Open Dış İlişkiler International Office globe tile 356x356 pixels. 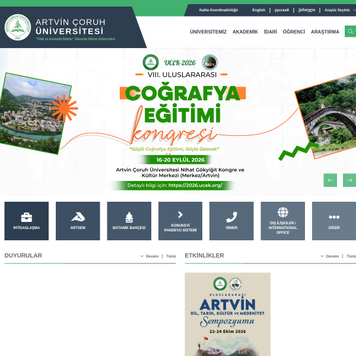(x=283, y=221)
